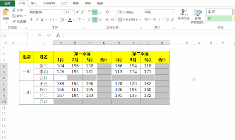Open Format as Table menu

coord(198,16)
